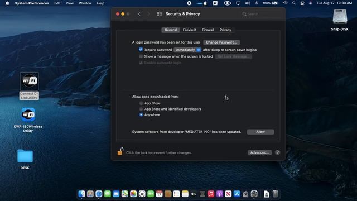This screenshot has height=201, width=357.
Task: Open Music from the dock
Action: [x=211, y=194]
